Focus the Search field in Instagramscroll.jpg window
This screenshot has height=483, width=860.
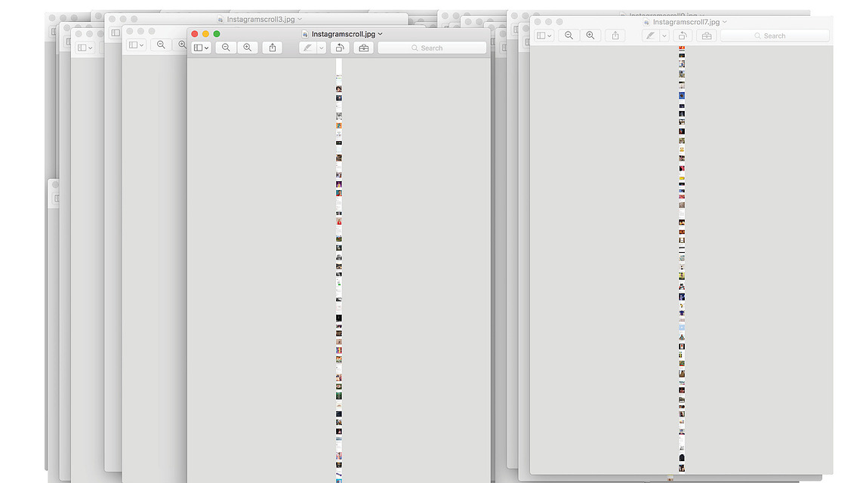tap(432, 48)
